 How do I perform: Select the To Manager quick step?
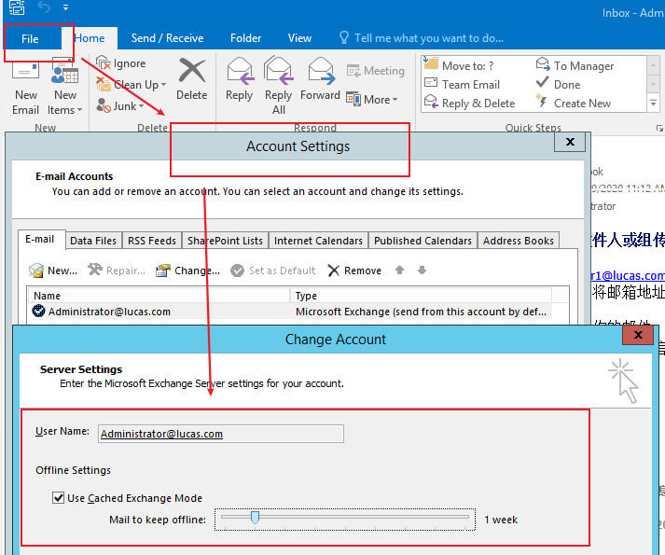coord(575,66)
